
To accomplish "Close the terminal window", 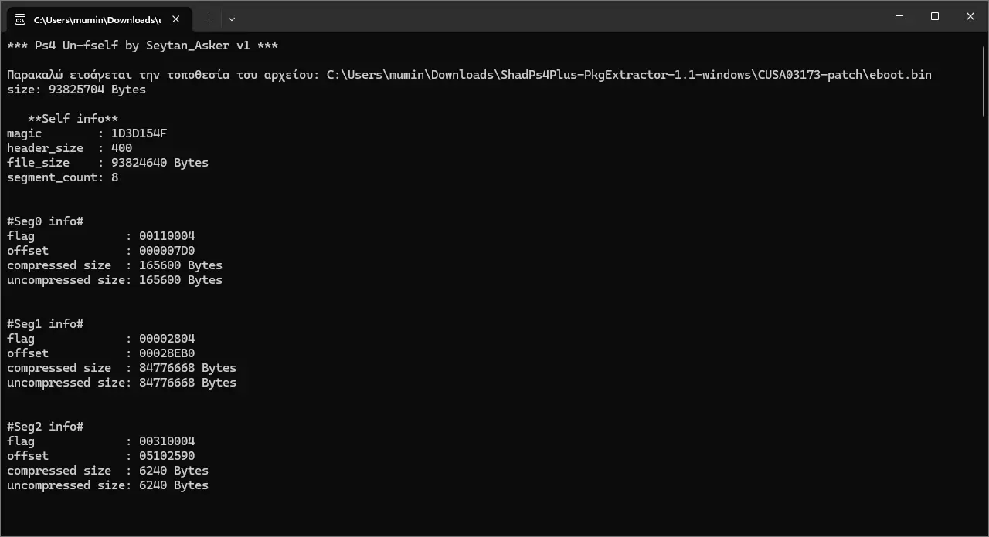I will (970, 16).
